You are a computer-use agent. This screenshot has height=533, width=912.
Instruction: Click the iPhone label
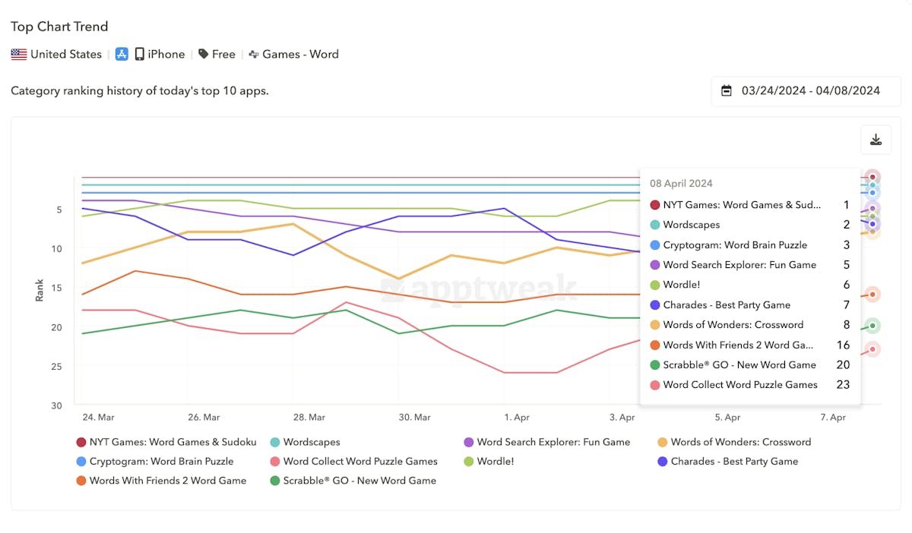click(x=166, y=55)
